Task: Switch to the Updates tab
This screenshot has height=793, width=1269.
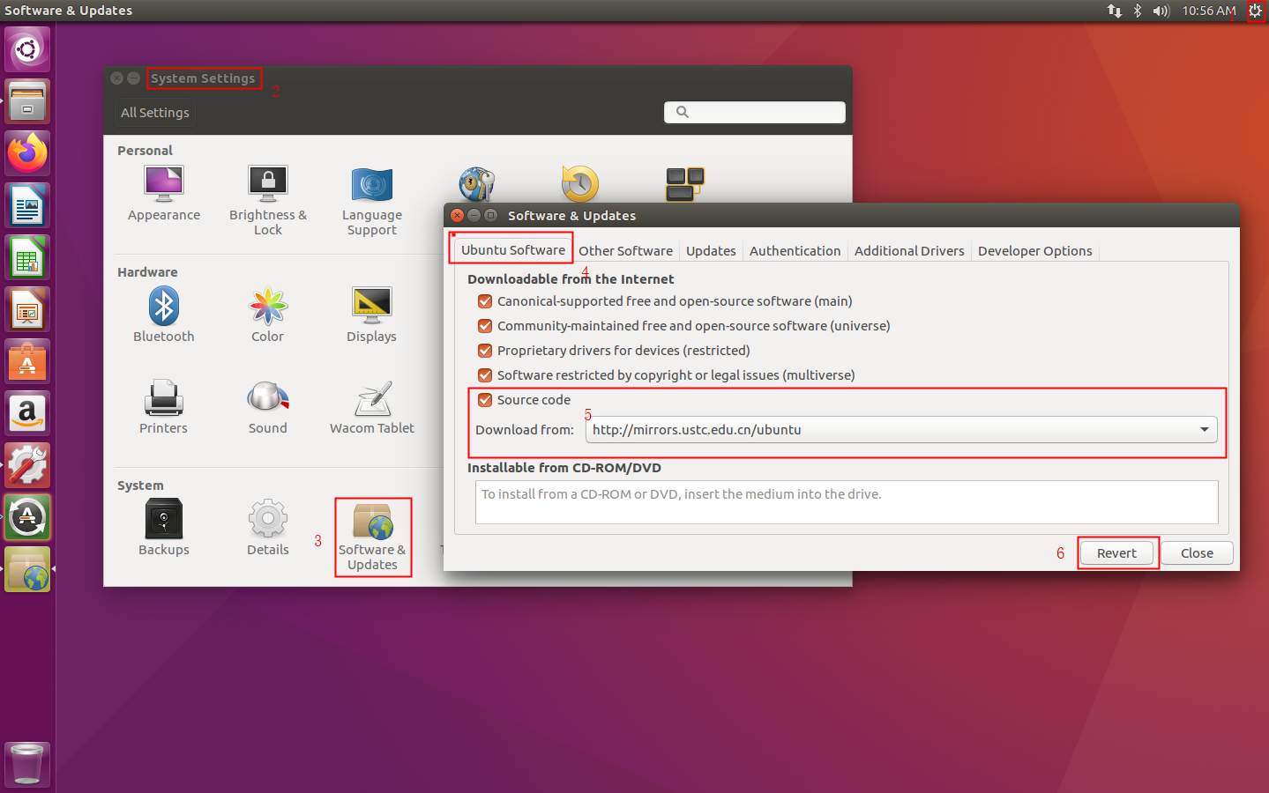Action: tap(711, 251)
